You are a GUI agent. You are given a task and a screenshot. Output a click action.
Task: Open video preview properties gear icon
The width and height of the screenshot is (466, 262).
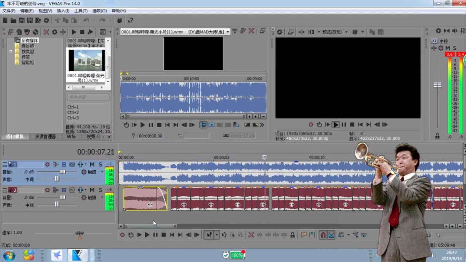[280, 32]
